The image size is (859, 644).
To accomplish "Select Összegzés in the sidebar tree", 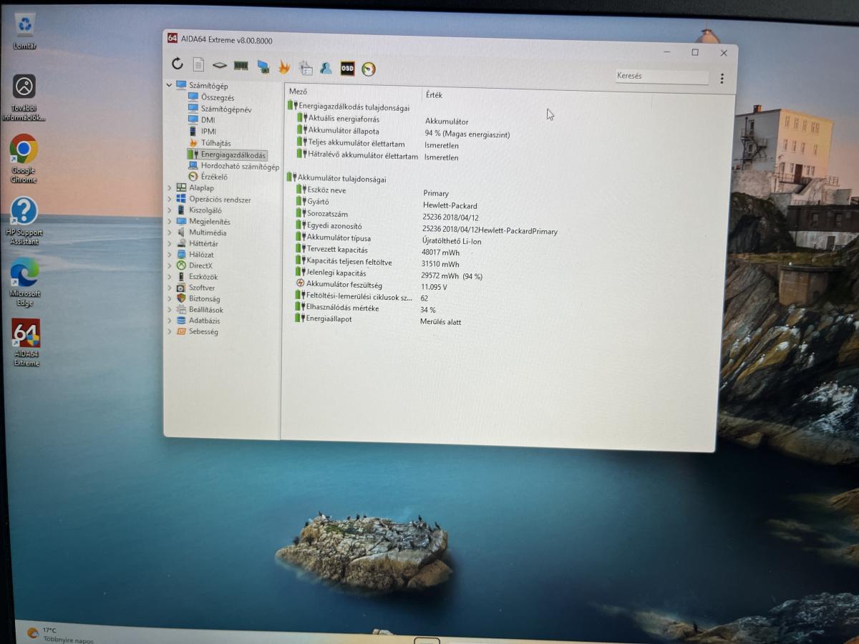I will point(217,97).
